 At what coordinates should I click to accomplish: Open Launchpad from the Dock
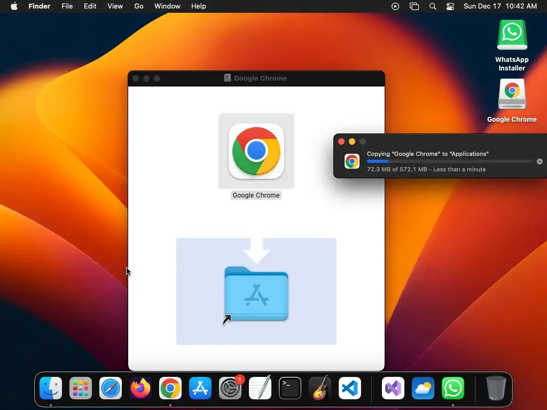click(x=81, y=388)
